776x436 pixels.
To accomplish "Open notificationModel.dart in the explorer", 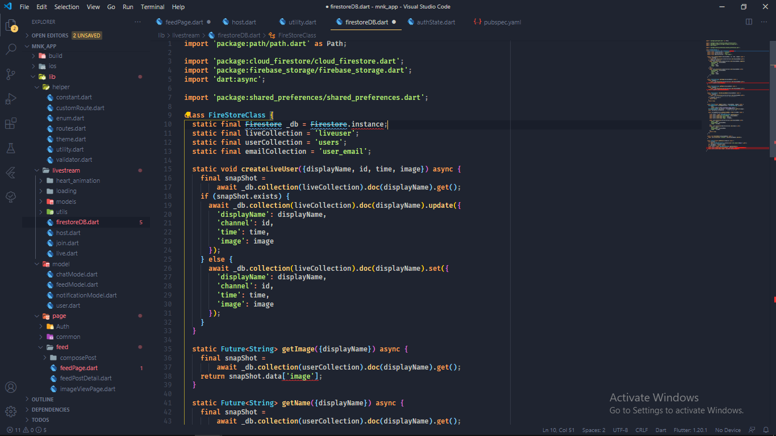I will [86, 295].
